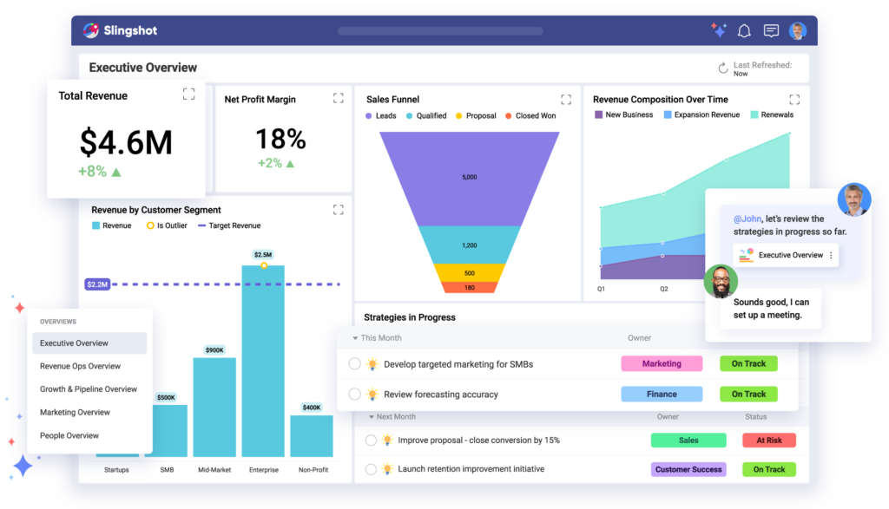Check the Launch retention improvement initiative circle
Image resolution: width=889 pixels, height=509 pixels.
(x=372, y=469)
